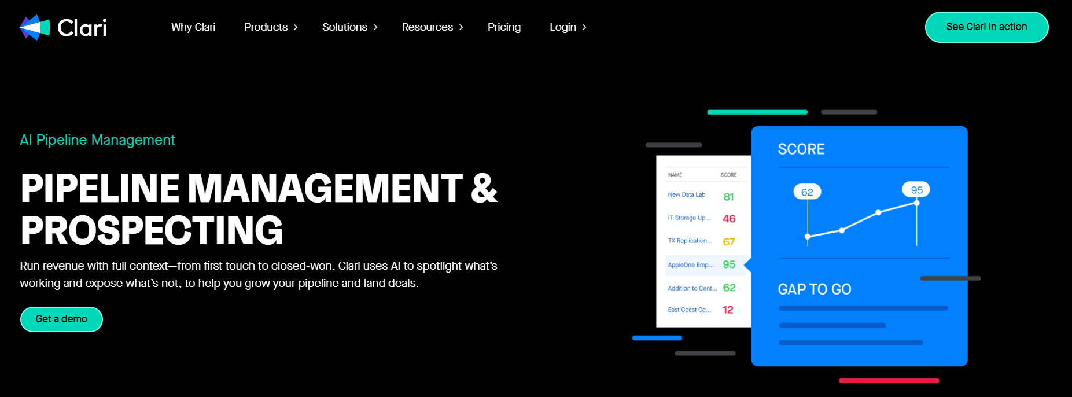Click the AI Pipeline Management label

tap(97, 140)
